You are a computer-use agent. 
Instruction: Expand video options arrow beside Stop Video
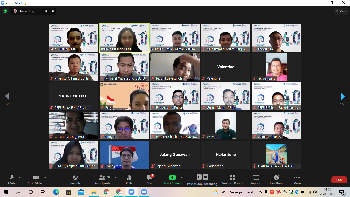(45, 178)
